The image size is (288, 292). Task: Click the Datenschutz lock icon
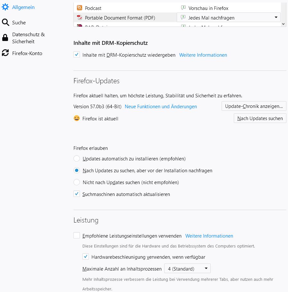click(x=5, y=37)
